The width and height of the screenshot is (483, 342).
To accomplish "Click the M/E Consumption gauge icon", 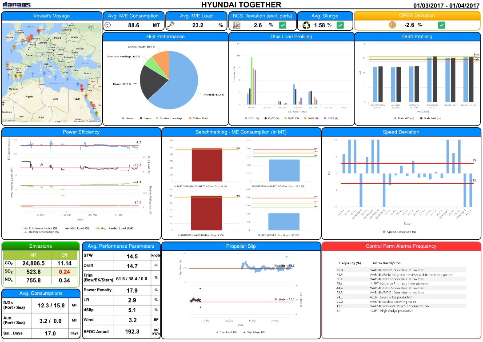I will 108,25.
